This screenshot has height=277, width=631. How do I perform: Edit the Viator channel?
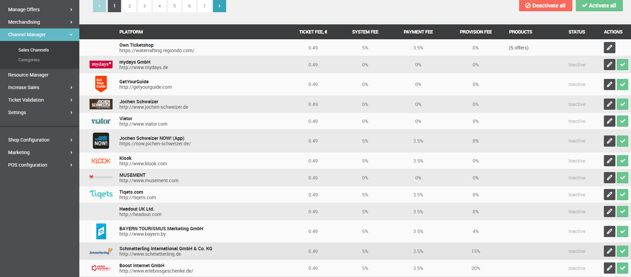(x=609, y=121)
